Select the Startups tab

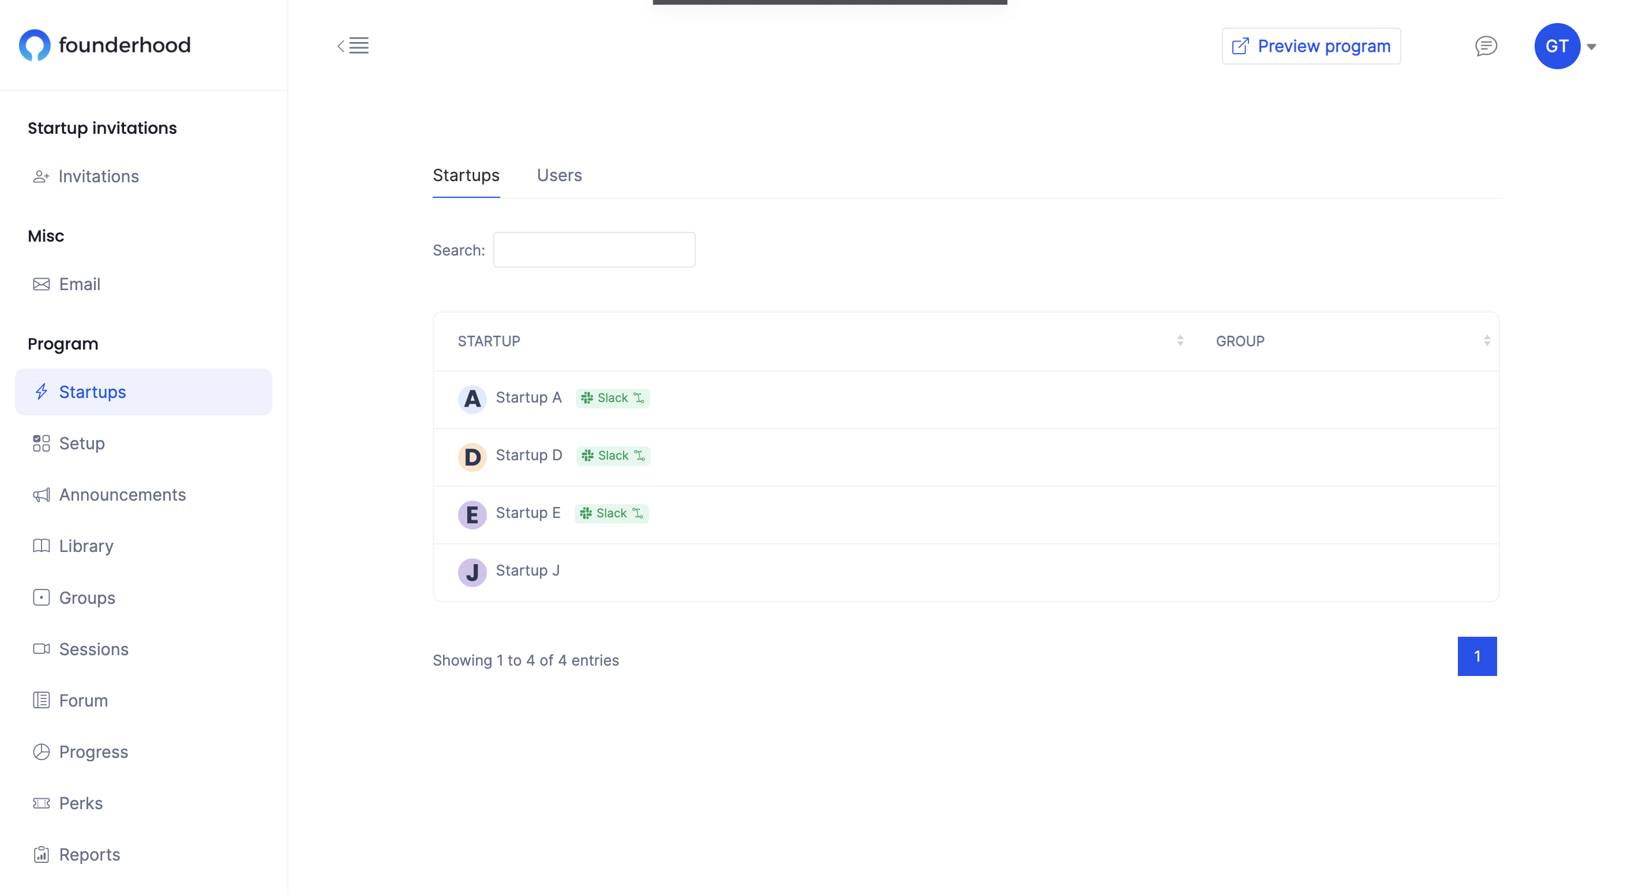[465, 175]
